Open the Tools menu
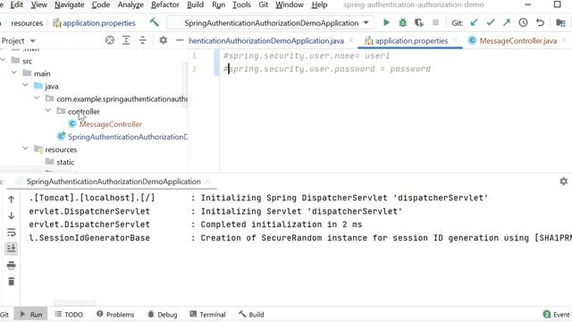This screenshot has height=322, width=572. [241, 4]
